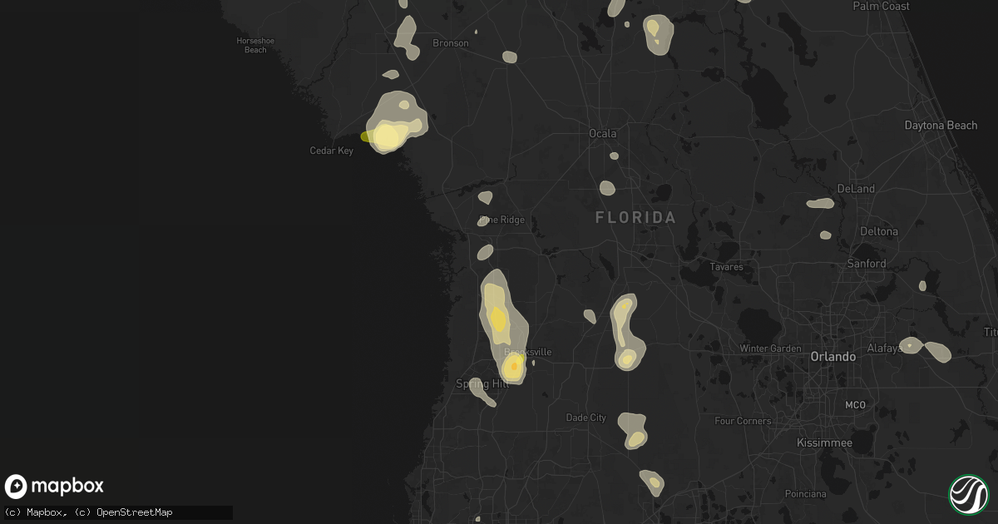Select the DeLand label
Image resolution: width=998 pixels, height=524 pixels.
point(856,189)
